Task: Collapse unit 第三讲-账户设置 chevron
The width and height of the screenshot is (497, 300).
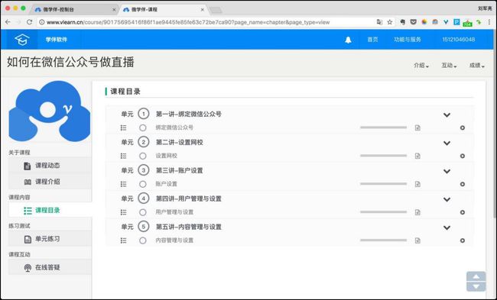Action: (447, 171)
